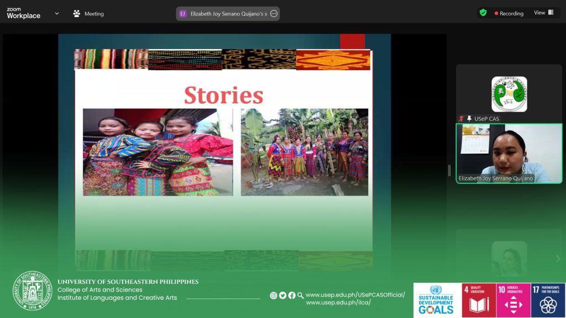The image size is (566, 318).
Task: Select Elizabeth Joy Serrano Quijano's screen share label
Action: tap(228, 14)
